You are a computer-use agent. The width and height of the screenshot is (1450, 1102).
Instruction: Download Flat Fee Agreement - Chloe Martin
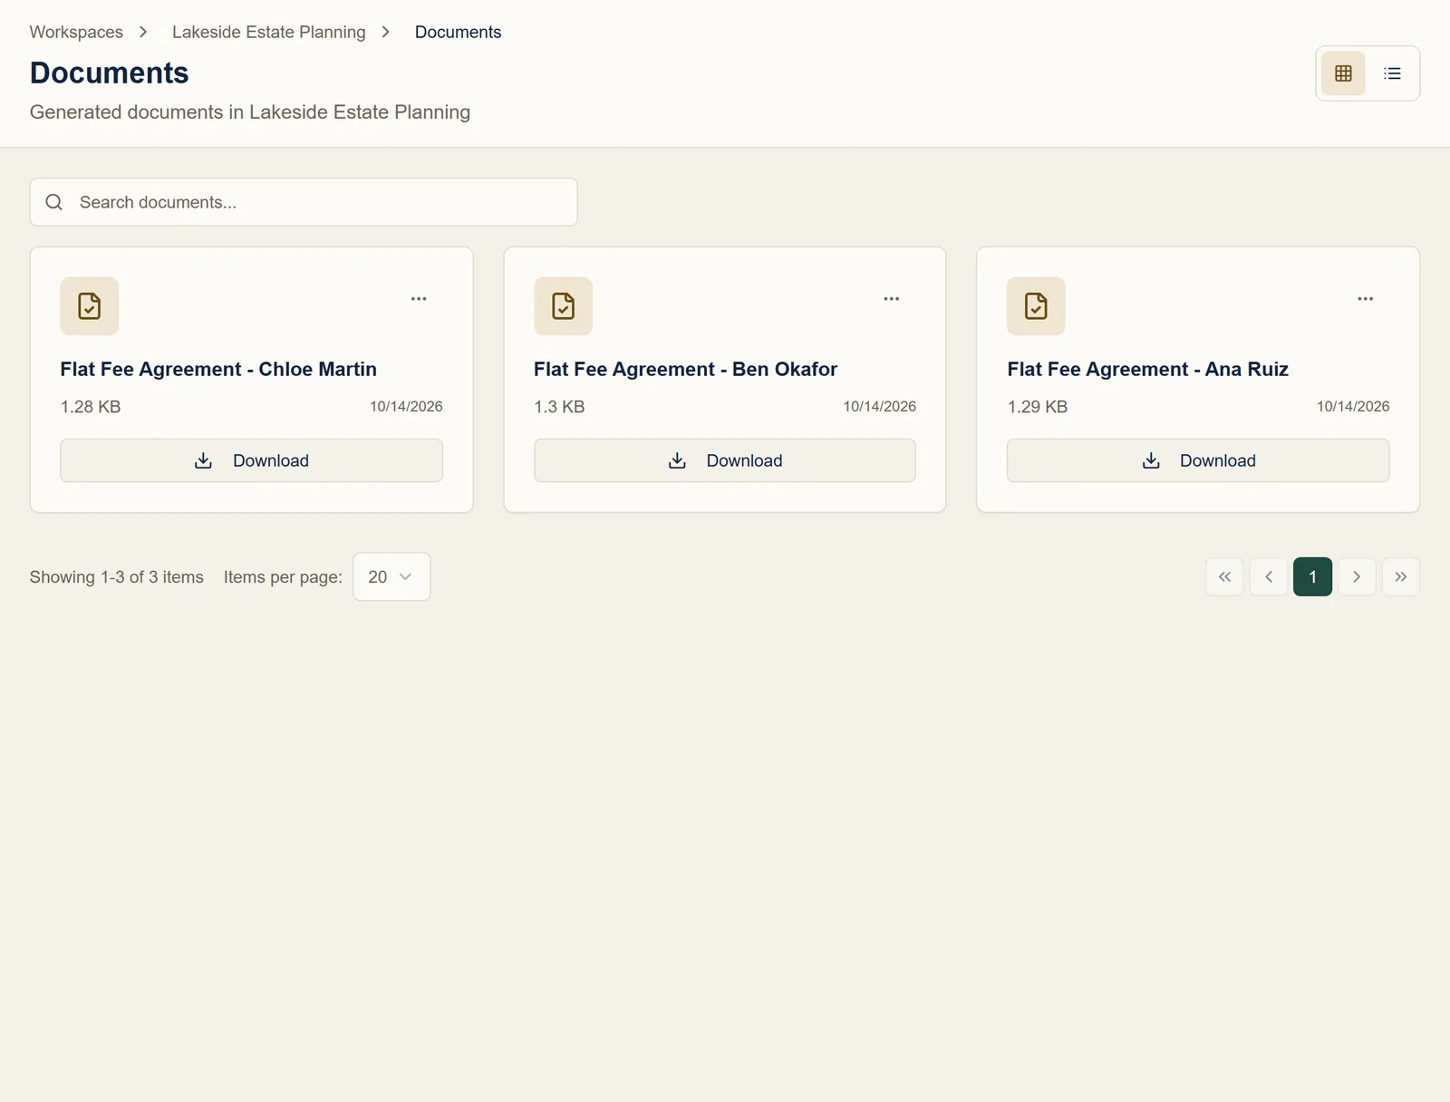tap(251, 460)
